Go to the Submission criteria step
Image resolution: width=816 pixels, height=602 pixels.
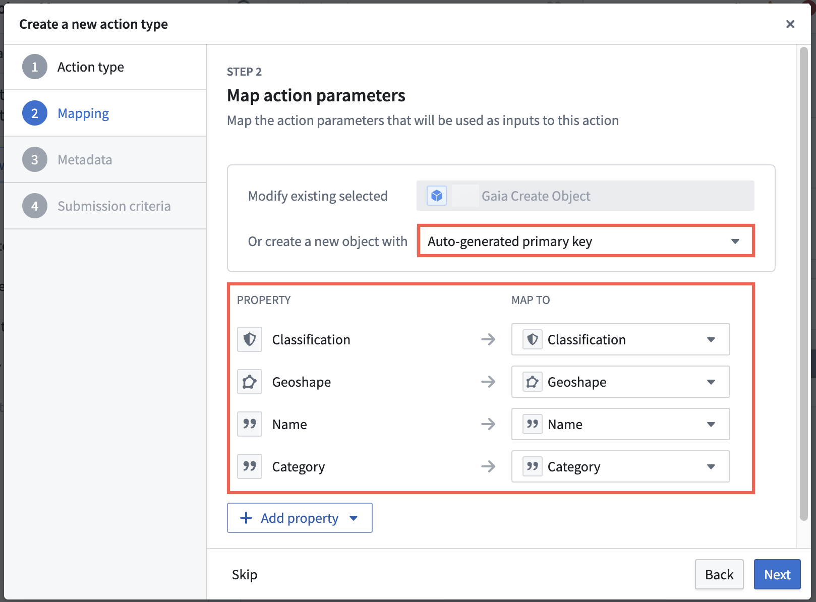coord(114,206)
